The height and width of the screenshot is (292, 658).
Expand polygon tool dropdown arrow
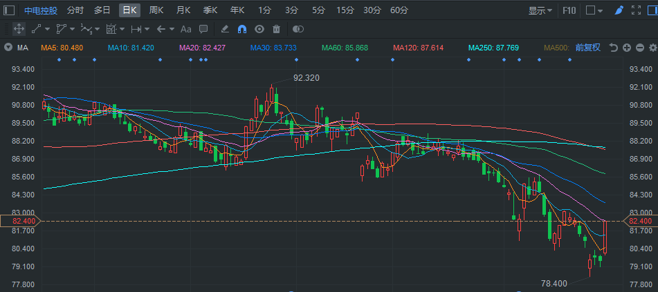[72, 29]
